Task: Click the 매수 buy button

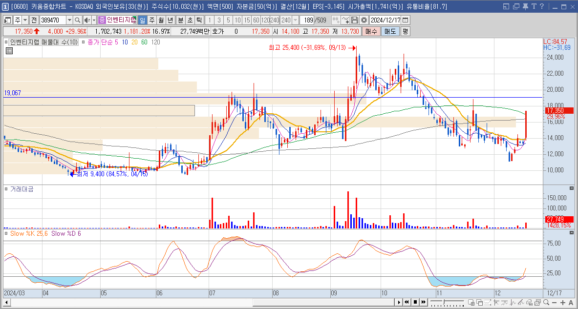Action: (371, 31)
